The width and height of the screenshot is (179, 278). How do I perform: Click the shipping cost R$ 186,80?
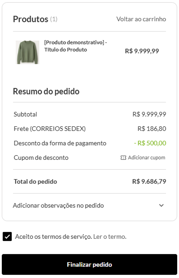tap(152, 129)
